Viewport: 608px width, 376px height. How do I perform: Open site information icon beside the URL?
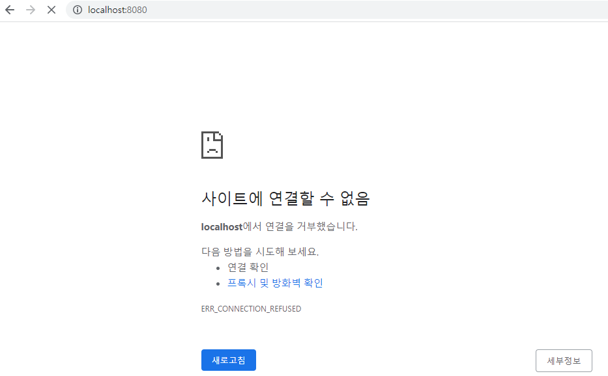pos(78,10)
